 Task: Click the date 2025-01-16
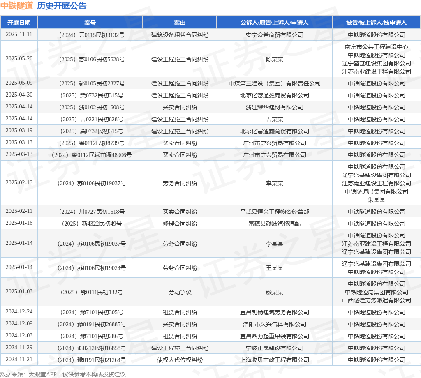point(19,223)
